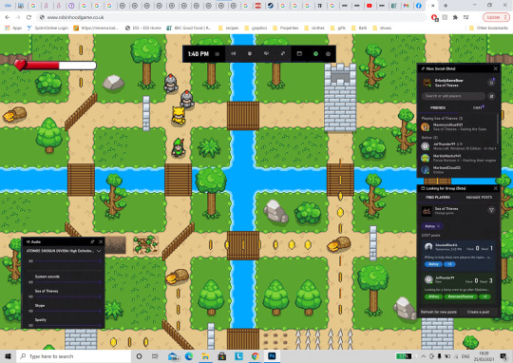Screen dimensions: 513x363
Task: Click the Audio widget icon in Game Bar
Action: pyautogui.click(x=234, y=53)
